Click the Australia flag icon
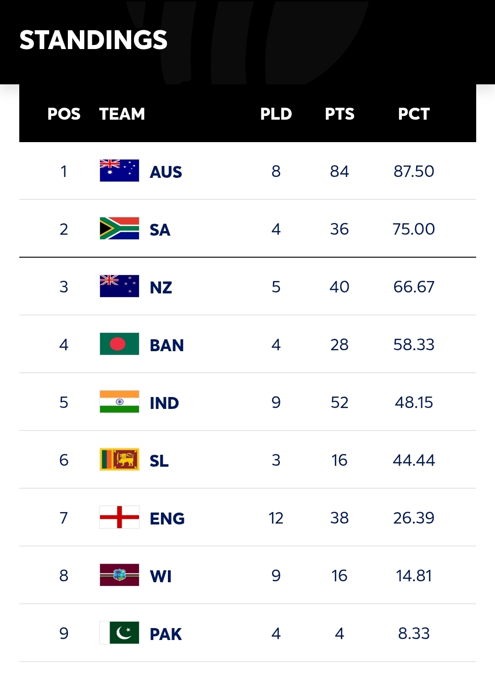 pos(119,171)
